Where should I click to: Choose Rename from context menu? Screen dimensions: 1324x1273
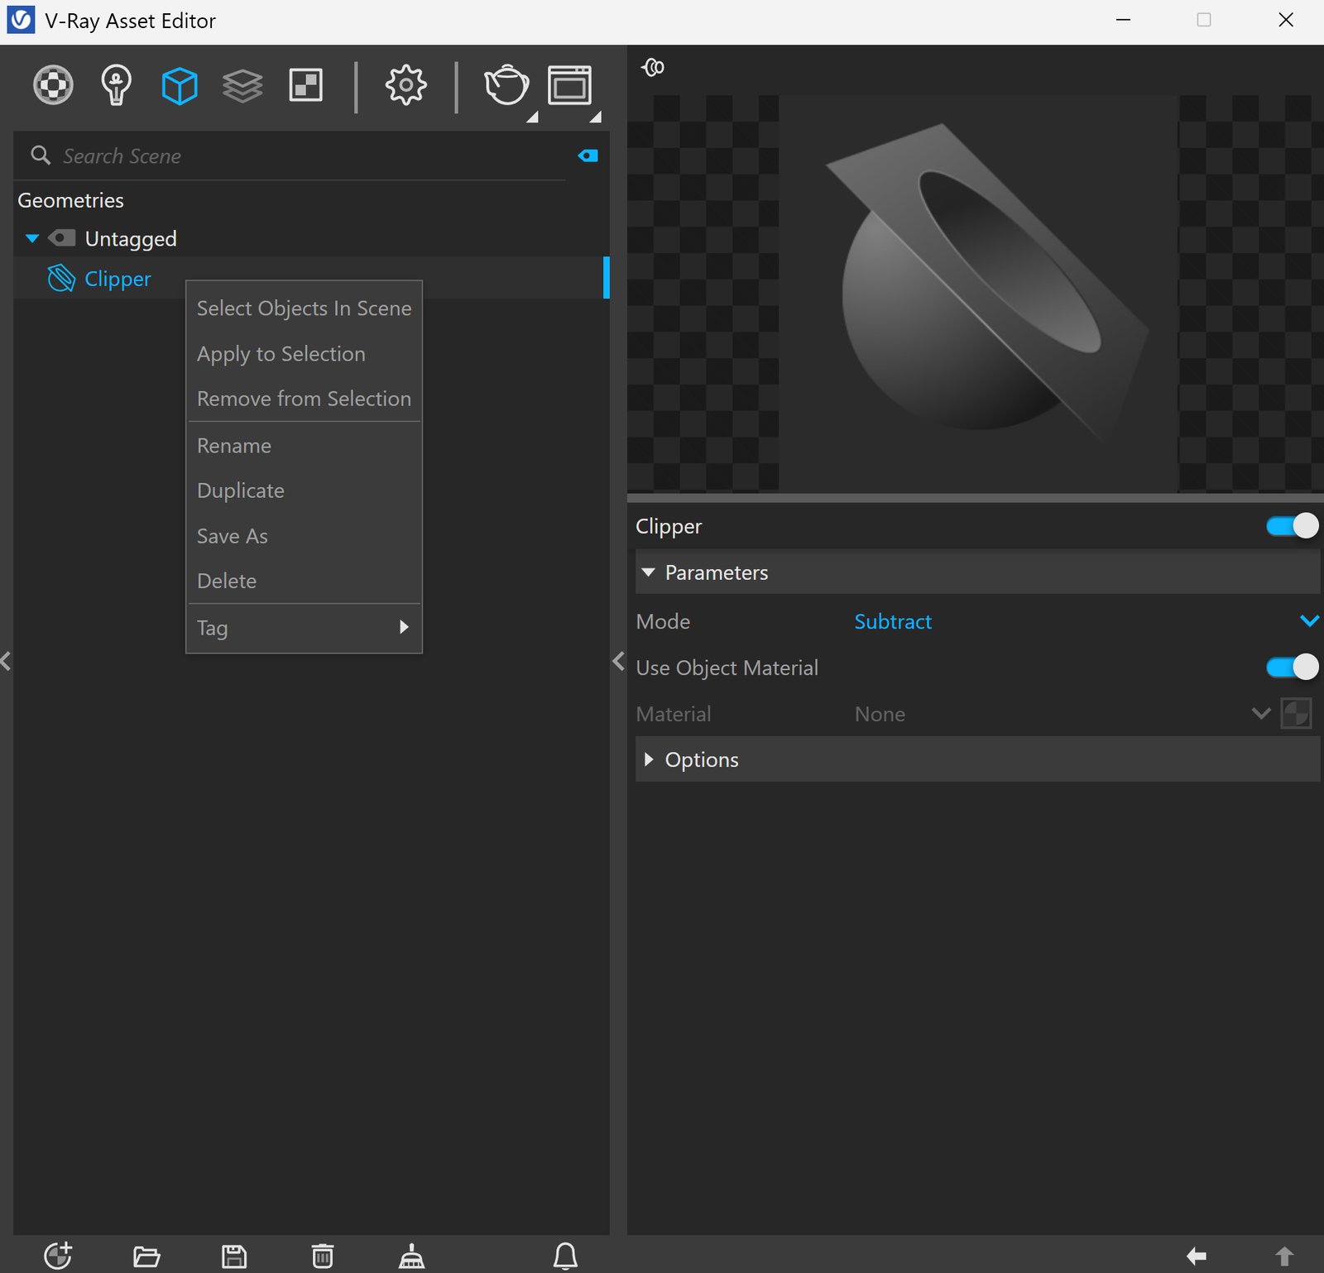[304, 446]
